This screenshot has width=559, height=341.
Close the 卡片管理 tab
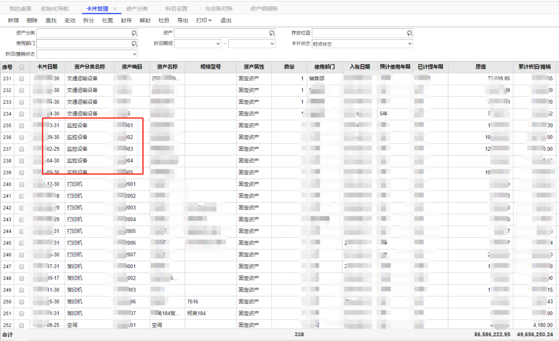(x=115, y=9)
